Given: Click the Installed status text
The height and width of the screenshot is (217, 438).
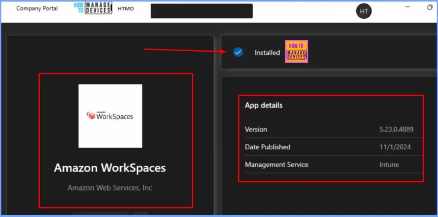Looking at the screenshot, I should click(x=267, y=53).
